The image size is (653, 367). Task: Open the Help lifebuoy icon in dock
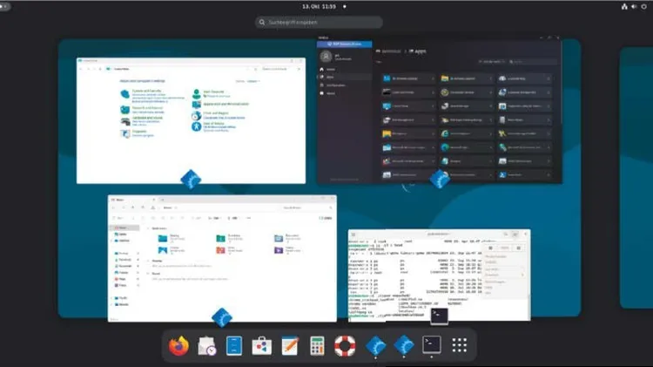[x=346, y=346]
